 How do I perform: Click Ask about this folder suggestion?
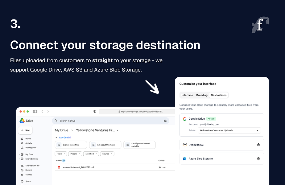click(x=105, y=145)
